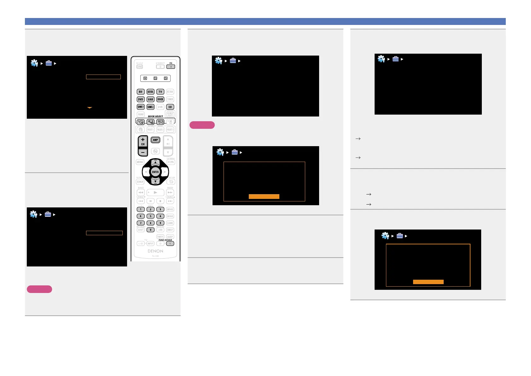Screen dimensions: 531x376
Task: Click the SHIFT button on remote
Action: click(x=141, y=230)
